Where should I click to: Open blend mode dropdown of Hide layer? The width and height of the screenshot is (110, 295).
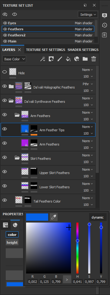(x=88, y=70)
